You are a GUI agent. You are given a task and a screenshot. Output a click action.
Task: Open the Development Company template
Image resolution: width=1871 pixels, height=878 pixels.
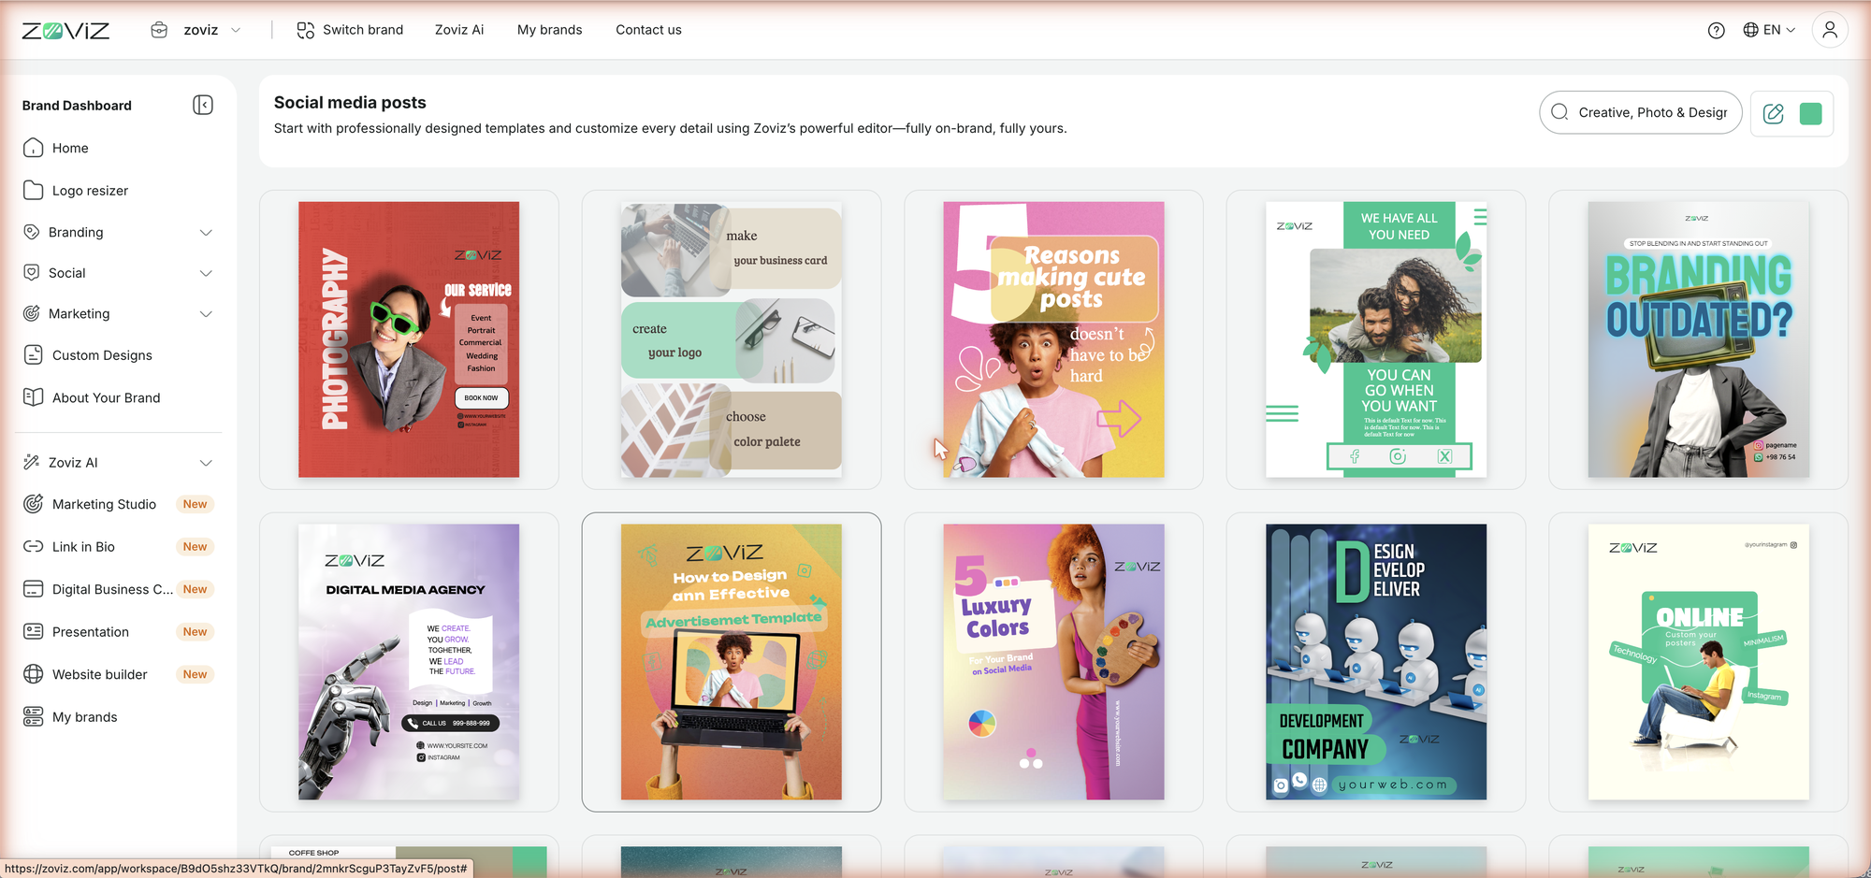[1376, 662]
